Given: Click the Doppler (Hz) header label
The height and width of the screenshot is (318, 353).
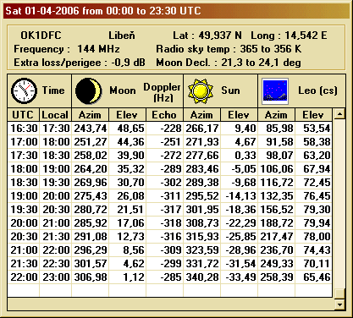Looking at the screenshot, I should pos(162,92).
